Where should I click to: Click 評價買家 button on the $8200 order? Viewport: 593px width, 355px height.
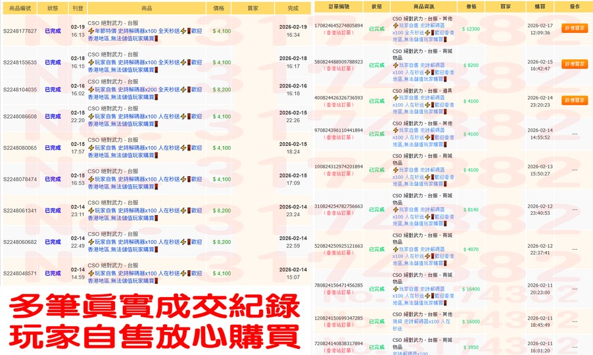pos(575,64)
